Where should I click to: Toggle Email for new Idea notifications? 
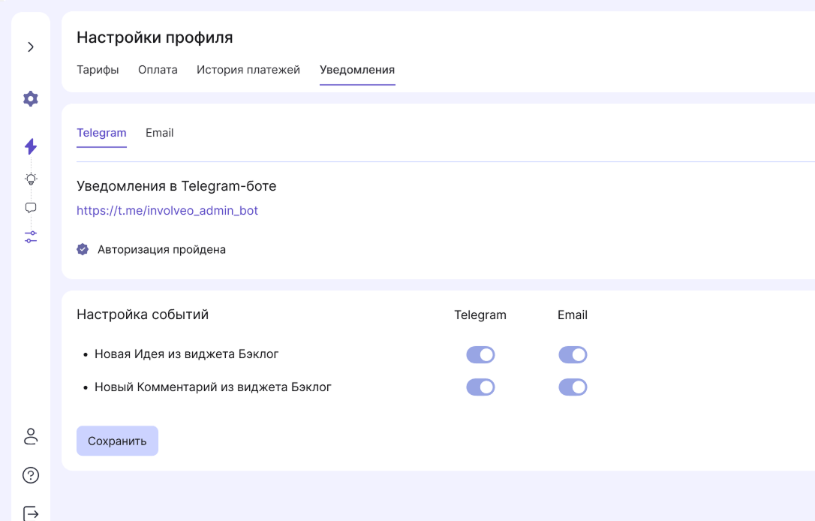click(573, 355)
